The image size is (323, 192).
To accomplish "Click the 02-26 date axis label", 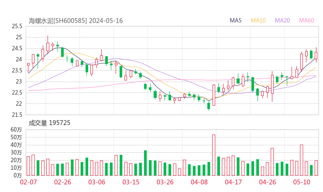I will [x=62, y=182].
